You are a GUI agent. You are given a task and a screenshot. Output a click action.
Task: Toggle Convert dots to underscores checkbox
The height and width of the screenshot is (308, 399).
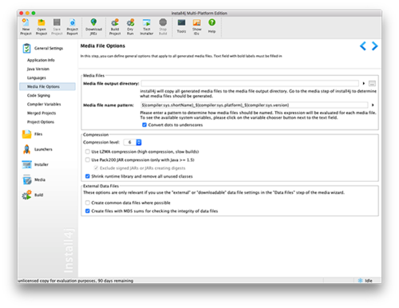click(x=144, y=124)
